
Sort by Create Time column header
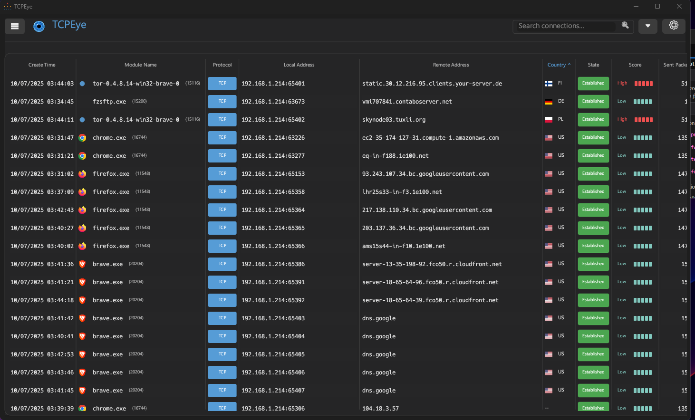(x=42, y=65)
